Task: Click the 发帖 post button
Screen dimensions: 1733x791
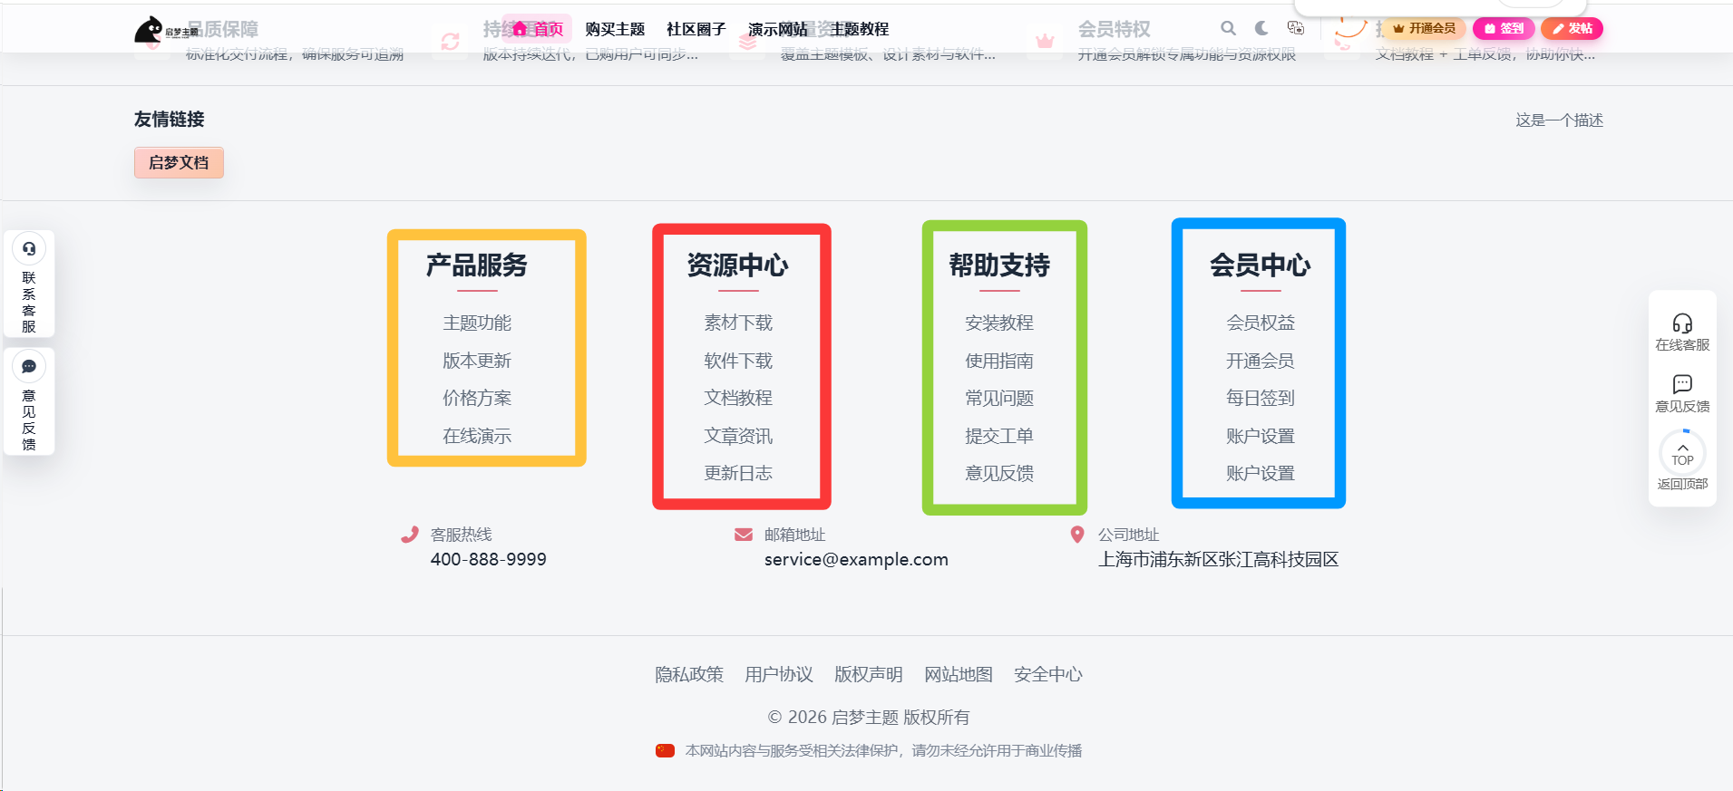Action: pyautogui.click(x=1572, y=28)
